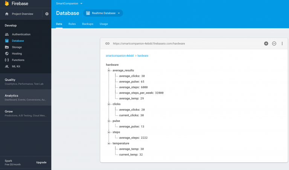
Task: Switch to the Rules tab
Action: [72, 24]
